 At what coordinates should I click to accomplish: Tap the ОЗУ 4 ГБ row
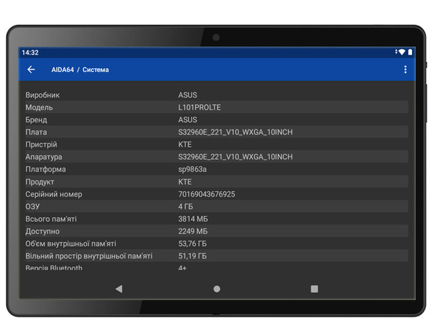[216, 206]
